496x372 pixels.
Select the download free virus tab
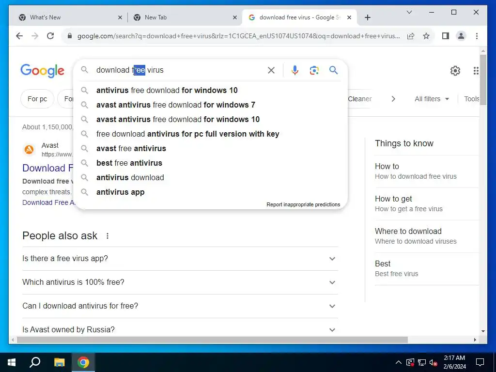(x=299, y=17)
